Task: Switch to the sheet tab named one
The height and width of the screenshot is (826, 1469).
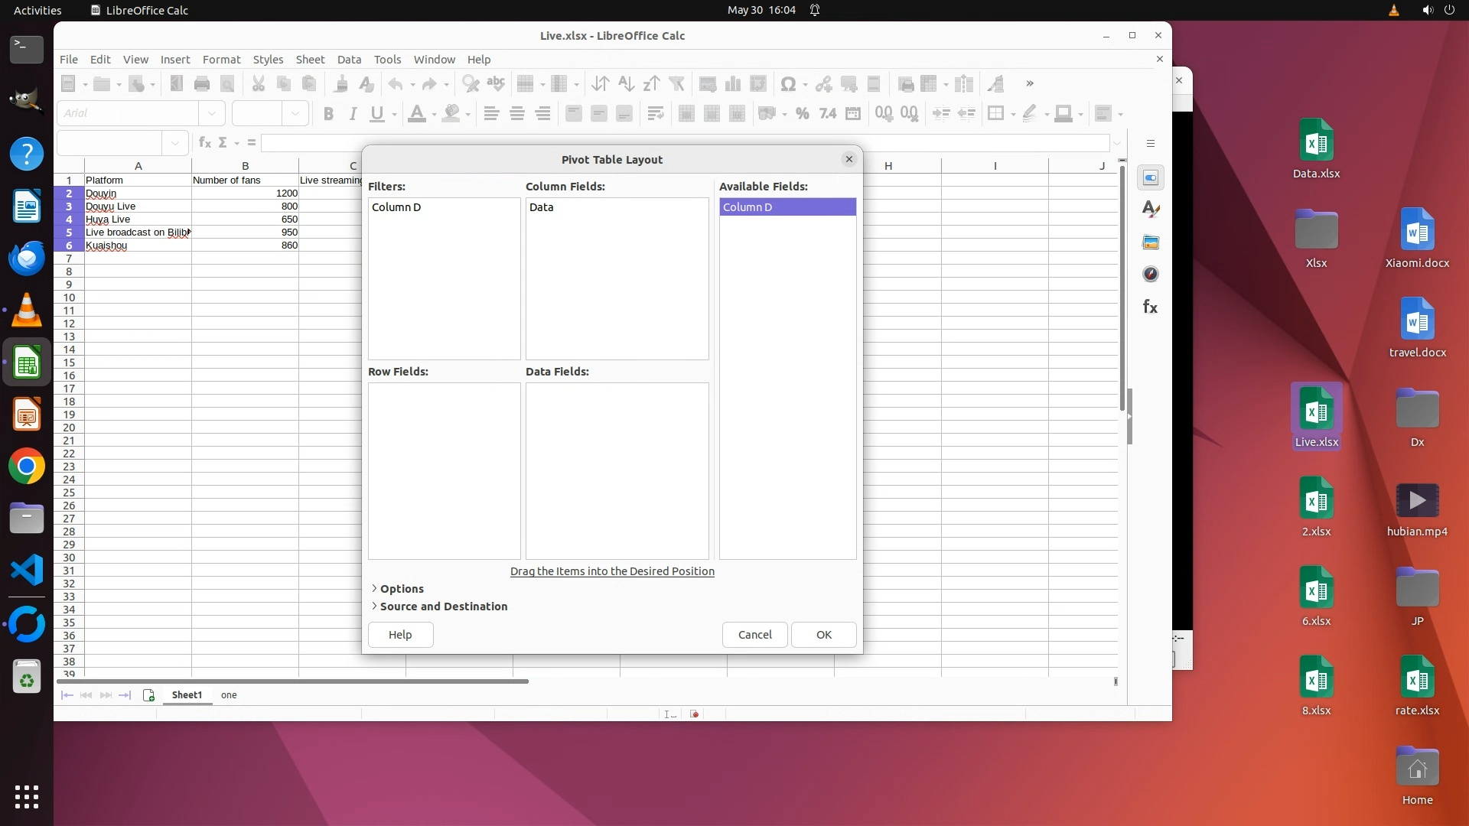Action: 229,695
